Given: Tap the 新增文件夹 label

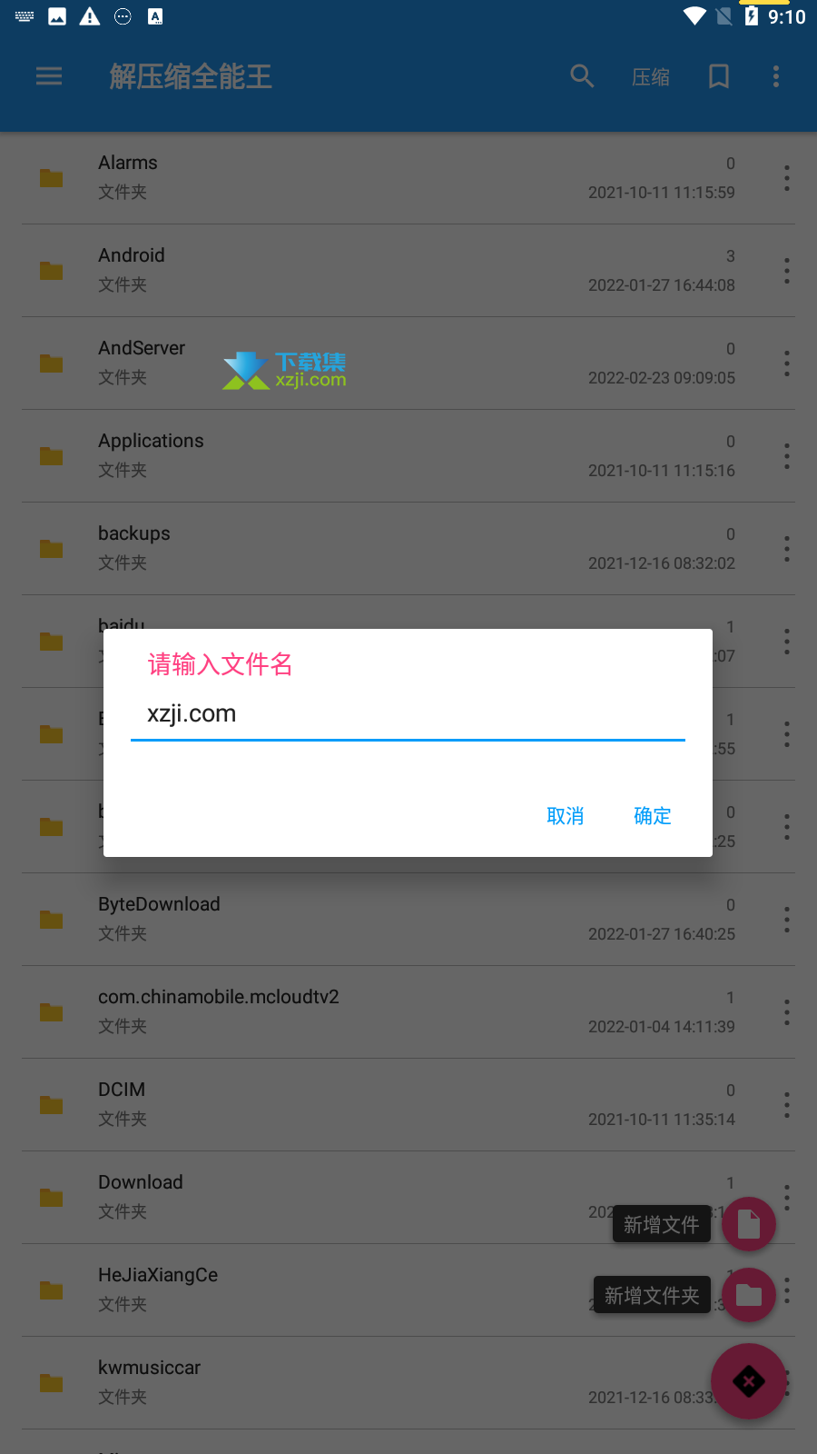Looking at the screenshot, I should tap(652, 1295).
